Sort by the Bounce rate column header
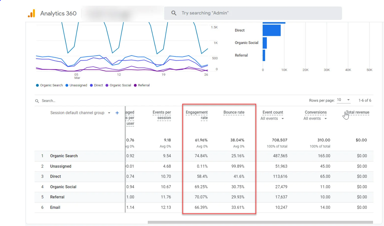 [234, 112]
